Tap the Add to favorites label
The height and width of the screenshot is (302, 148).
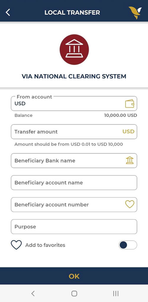click(45, 245)
